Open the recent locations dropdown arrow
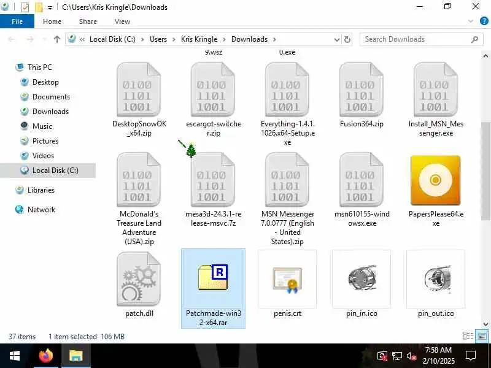 point(44,39)
